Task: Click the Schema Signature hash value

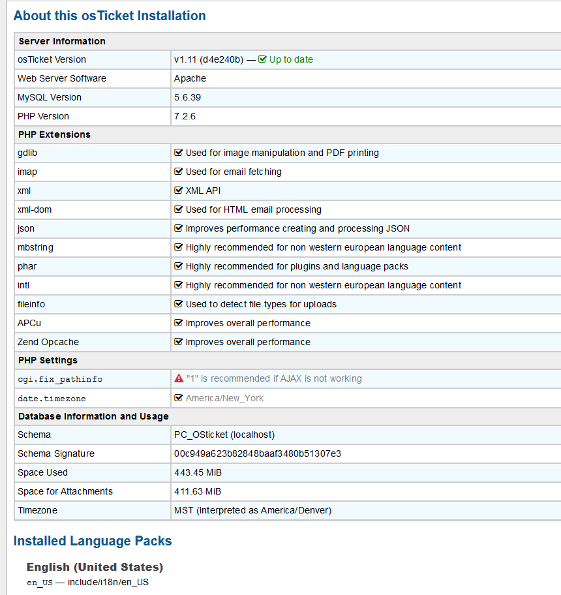Action: (258, 453)
